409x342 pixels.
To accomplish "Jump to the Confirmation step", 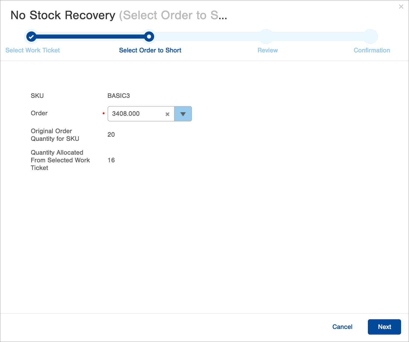I will 372,50.
